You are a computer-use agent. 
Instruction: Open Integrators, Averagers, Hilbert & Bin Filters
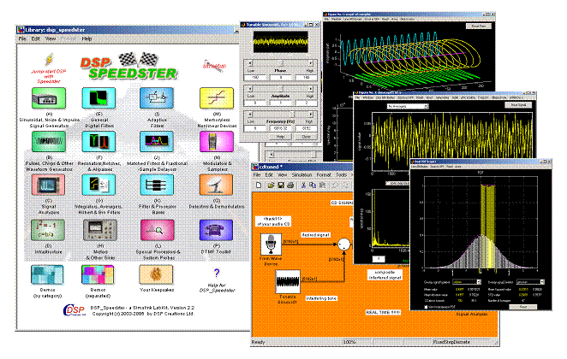[x=98, y=185]
